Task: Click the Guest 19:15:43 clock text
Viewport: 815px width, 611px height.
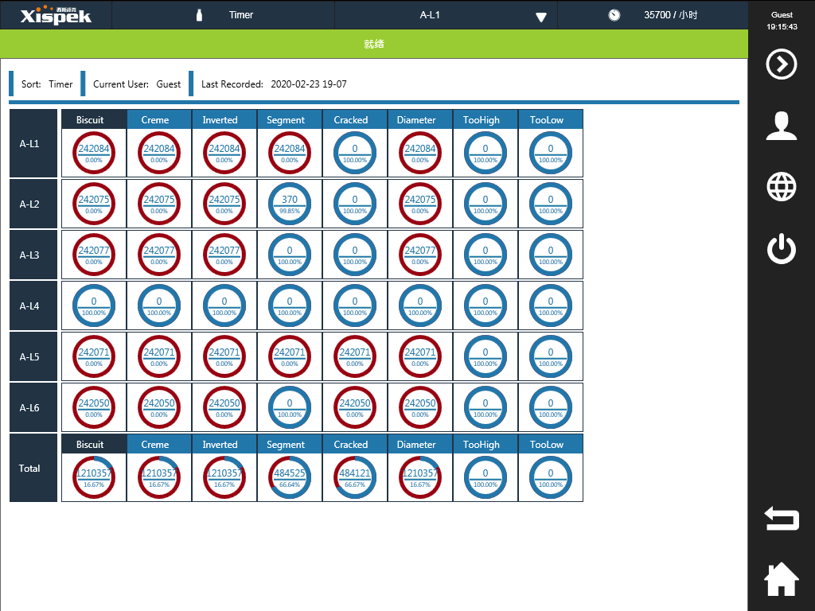Action: click(782, 21)
